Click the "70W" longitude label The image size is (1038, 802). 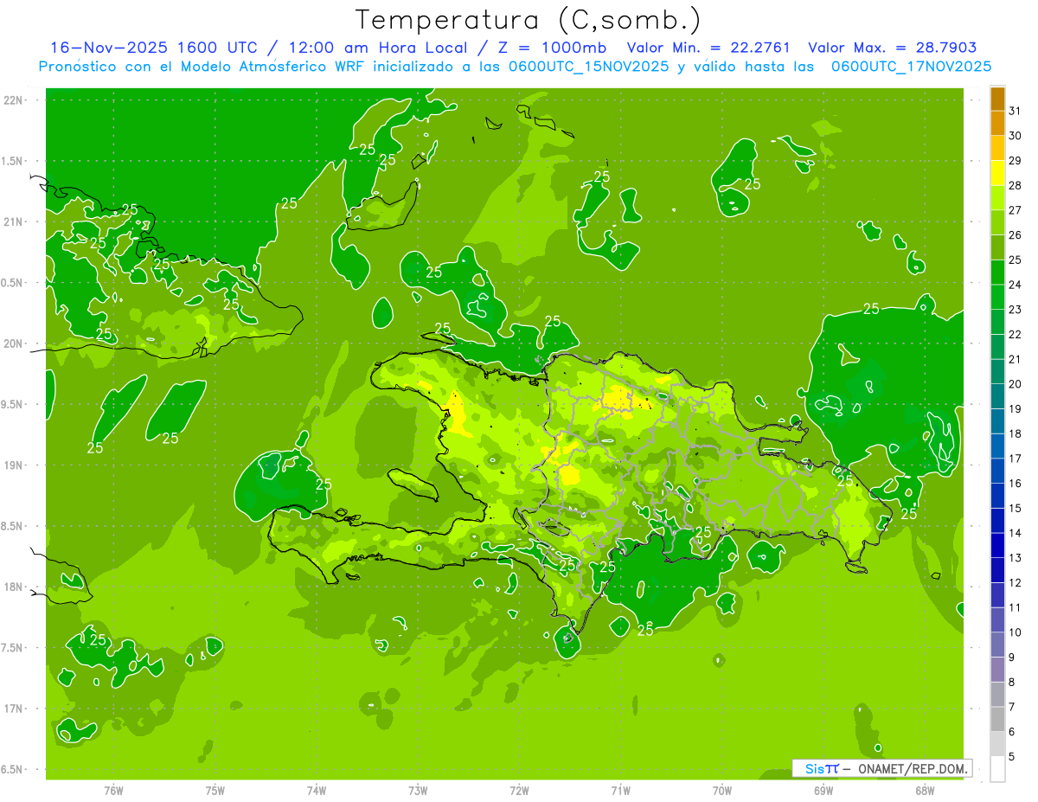pos(722,791)
